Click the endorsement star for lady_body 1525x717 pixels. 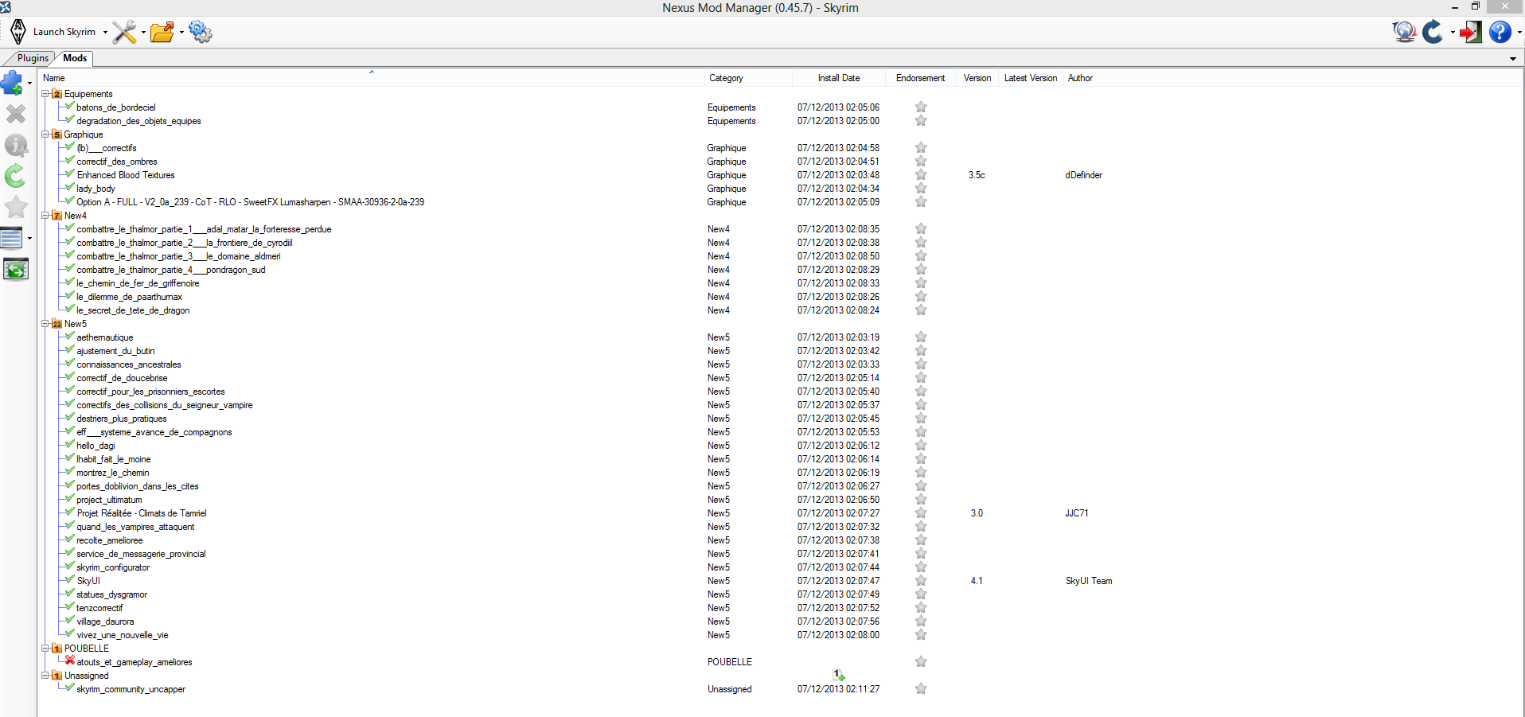921,189
